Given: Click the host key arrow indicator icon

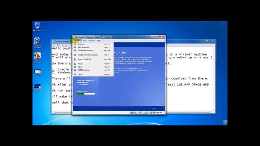Looking at the screenshot, I should coord(154,113).
